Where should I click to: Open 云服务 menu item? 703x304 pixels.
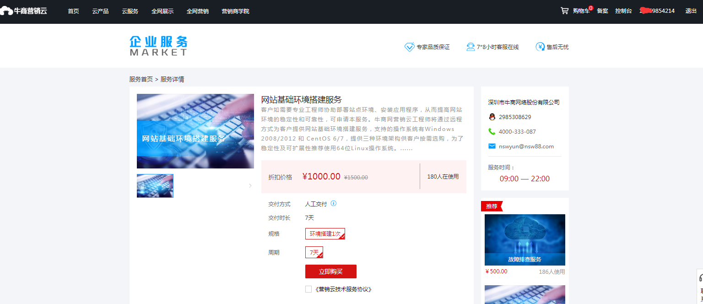(130, 11)
